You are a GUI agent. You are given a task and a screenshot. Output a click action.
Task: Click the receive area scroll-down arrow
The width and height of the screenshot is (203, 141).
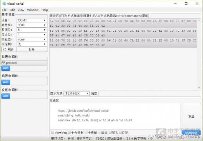tap(199, 88)
